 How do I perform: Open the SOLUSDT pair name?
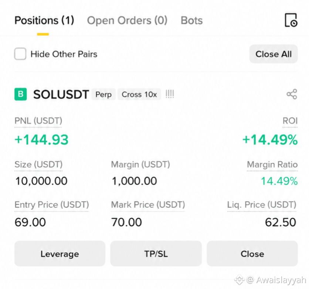61,94
